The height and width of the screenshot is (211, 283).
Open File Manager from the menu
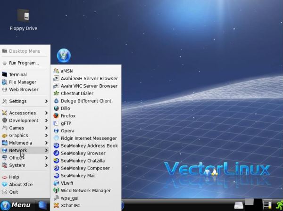pyautogui.click(x=25, y=82)
